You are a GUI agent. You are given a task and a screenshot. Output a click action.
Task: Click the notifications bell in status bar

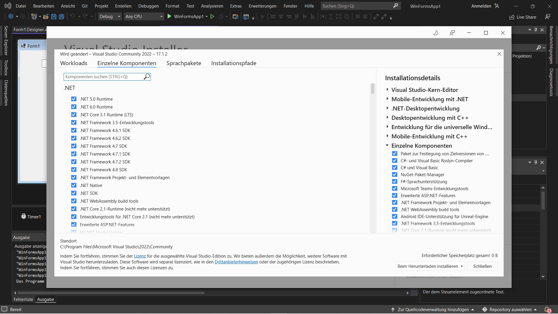548,310
